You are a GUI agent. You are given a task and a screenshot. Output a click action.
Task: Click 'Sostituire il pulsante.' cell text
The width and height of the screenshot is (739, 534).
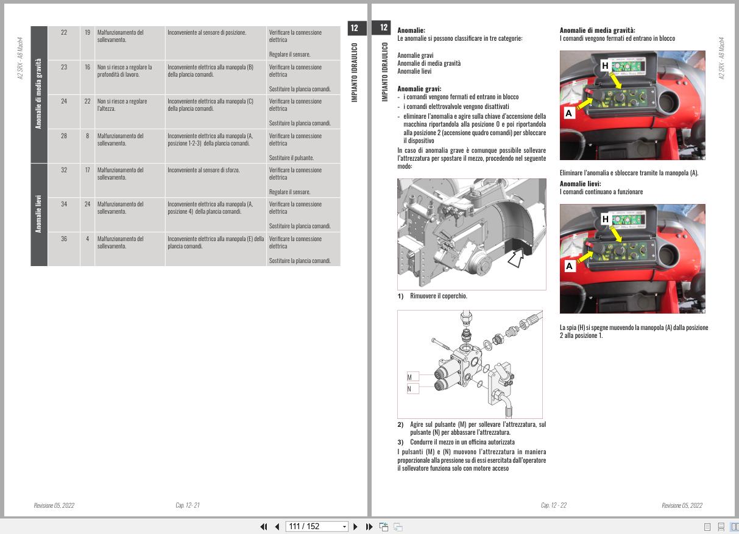click(291, 158)
